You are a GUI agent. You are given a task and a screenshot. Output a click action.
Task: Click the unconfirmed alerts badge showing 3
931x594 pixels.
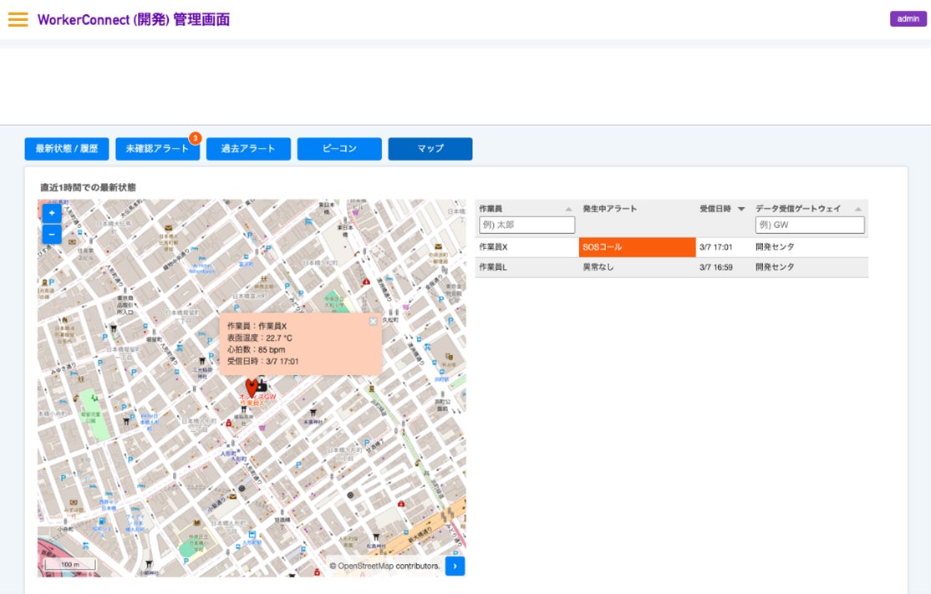click(196, 138)
